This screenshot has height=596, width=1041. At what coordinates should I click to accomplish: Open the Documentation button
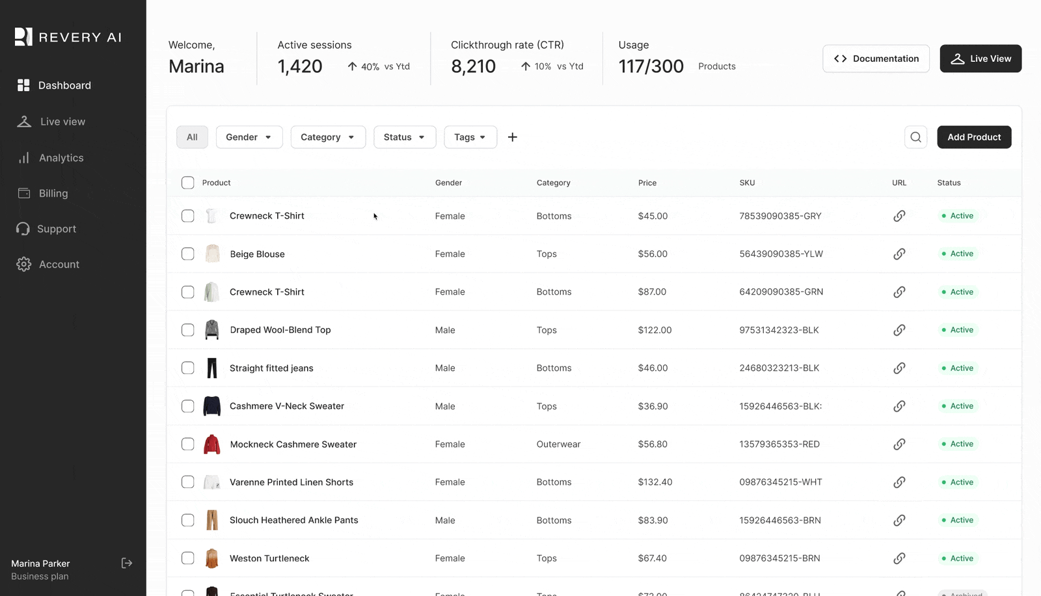[x=876, y=59]
